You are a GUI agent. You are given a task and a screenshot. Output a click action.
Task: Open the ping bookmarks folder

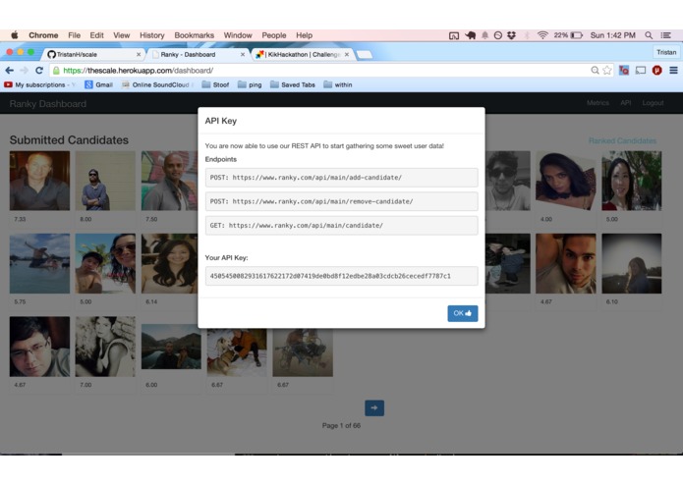click(250, 84)
